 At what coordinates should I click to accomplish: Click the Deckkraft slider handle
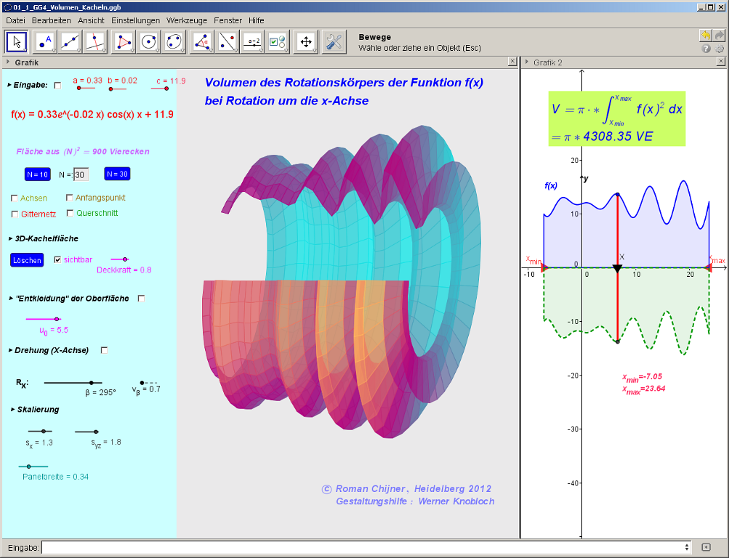pos(125,259)
